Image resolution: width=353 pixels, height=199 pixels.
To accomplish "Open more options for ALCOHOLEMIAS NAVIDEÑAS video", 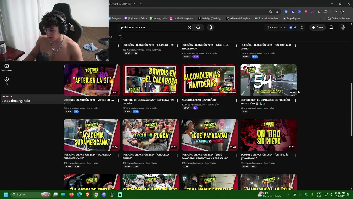I will [236, 100].
